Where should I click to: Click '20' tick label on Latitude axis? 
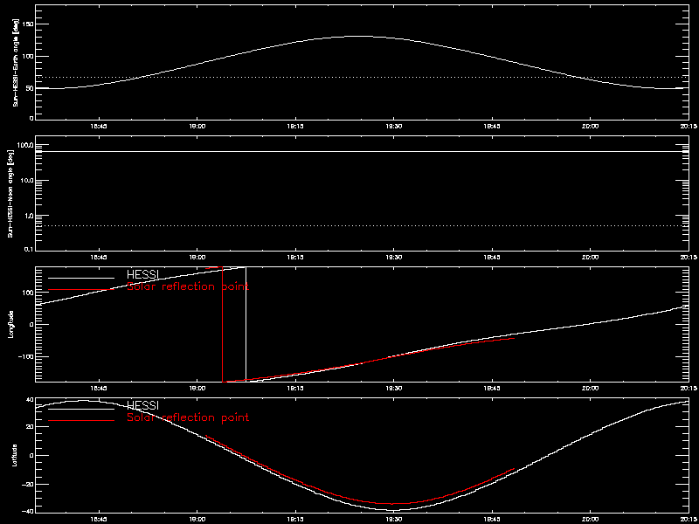(29, 426)
